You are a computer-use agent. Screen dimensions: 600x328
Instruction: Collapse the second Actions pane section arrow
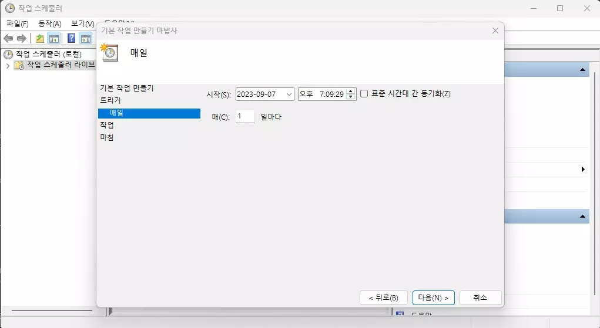click(x=582, y=217)
